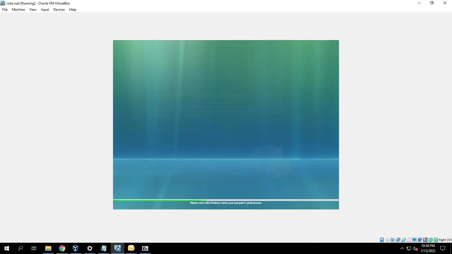This screenshot has height=254, width=452.
Task: Open the Input menu
Action: pyautogui.click(x=45, y=10)
